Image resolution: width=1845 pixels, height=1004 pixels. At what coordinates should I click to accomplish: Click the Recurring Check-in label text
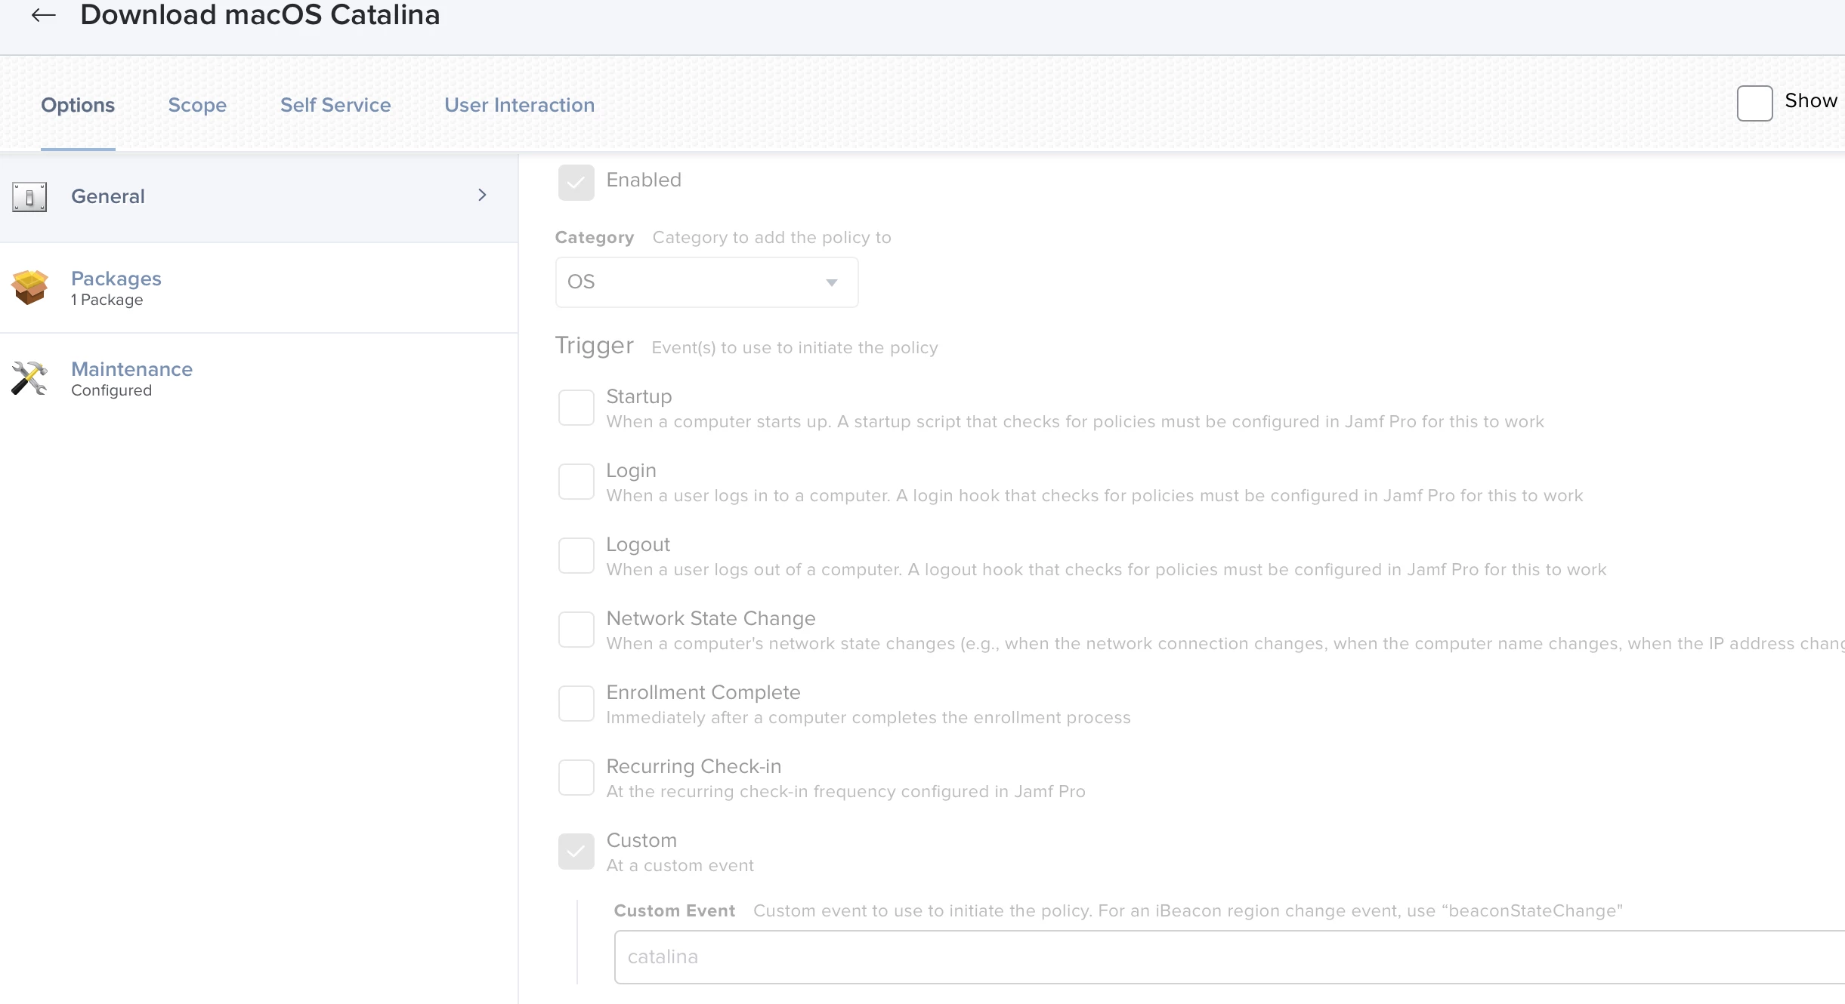[x=694, y=767]
